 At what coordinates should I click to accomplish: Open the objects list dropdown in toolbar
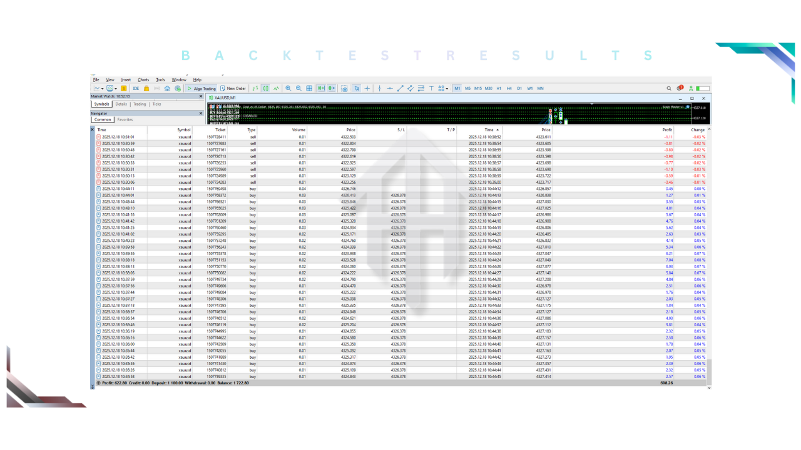tap(443, 89)
